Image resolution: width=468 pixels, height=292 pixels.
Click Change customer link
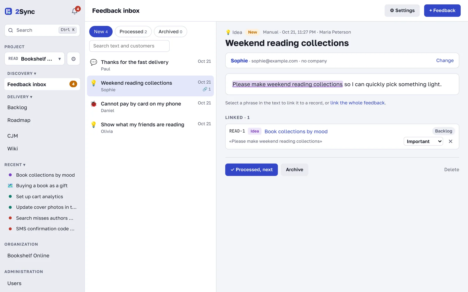445,60
